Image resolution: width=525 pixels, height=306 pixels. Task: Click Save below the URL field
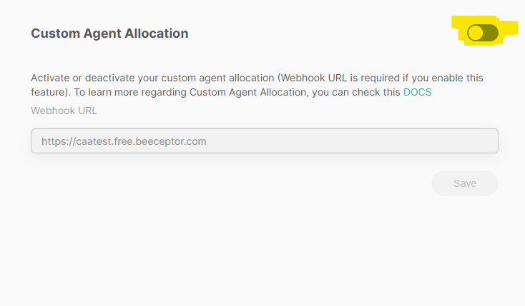point(464,183)
